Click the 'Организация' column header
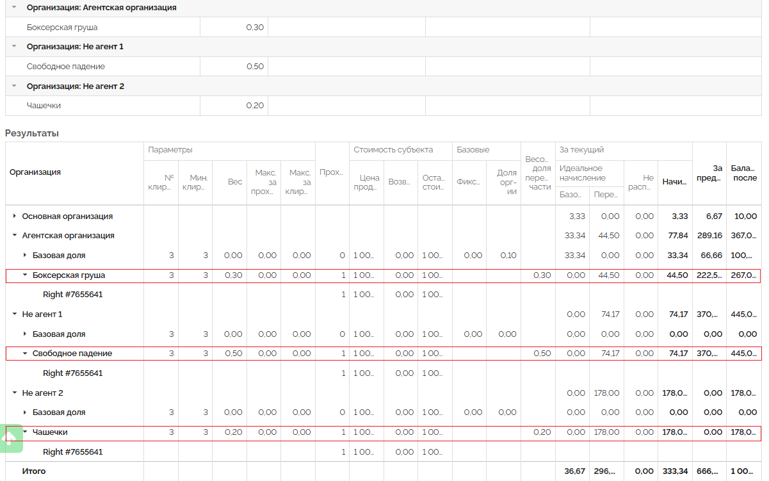This screenshot has width=769, height=481. pyautogui.click(x=35, y=172)
